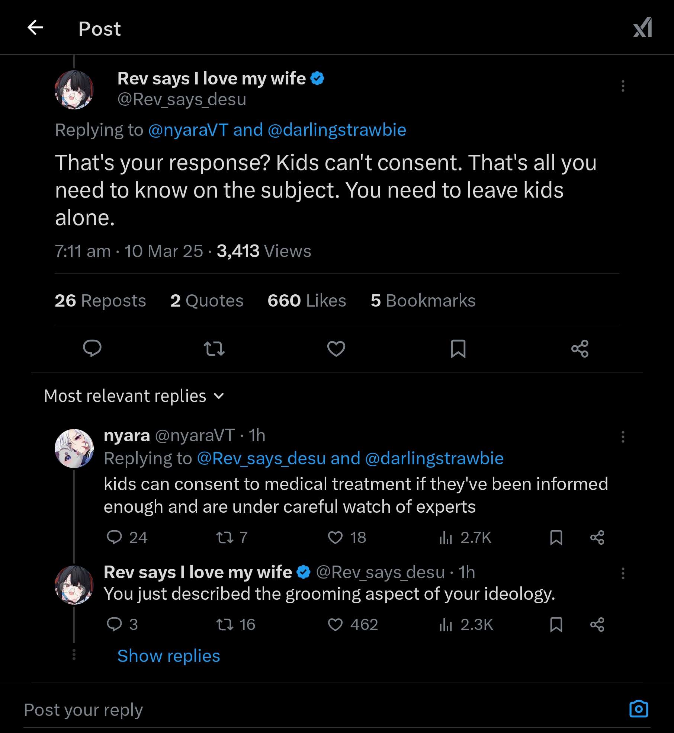Open the @darlingstrawbie mention in main post
The height and width of the screenshot is (733, 674).
[337, 130]
